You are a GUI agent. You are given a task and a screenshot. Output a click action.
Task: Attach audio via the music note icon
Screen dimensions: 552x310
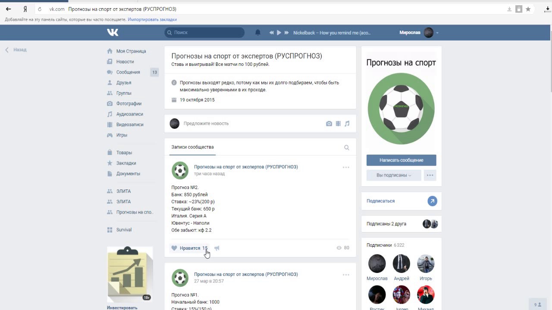[x=347, y=124]
